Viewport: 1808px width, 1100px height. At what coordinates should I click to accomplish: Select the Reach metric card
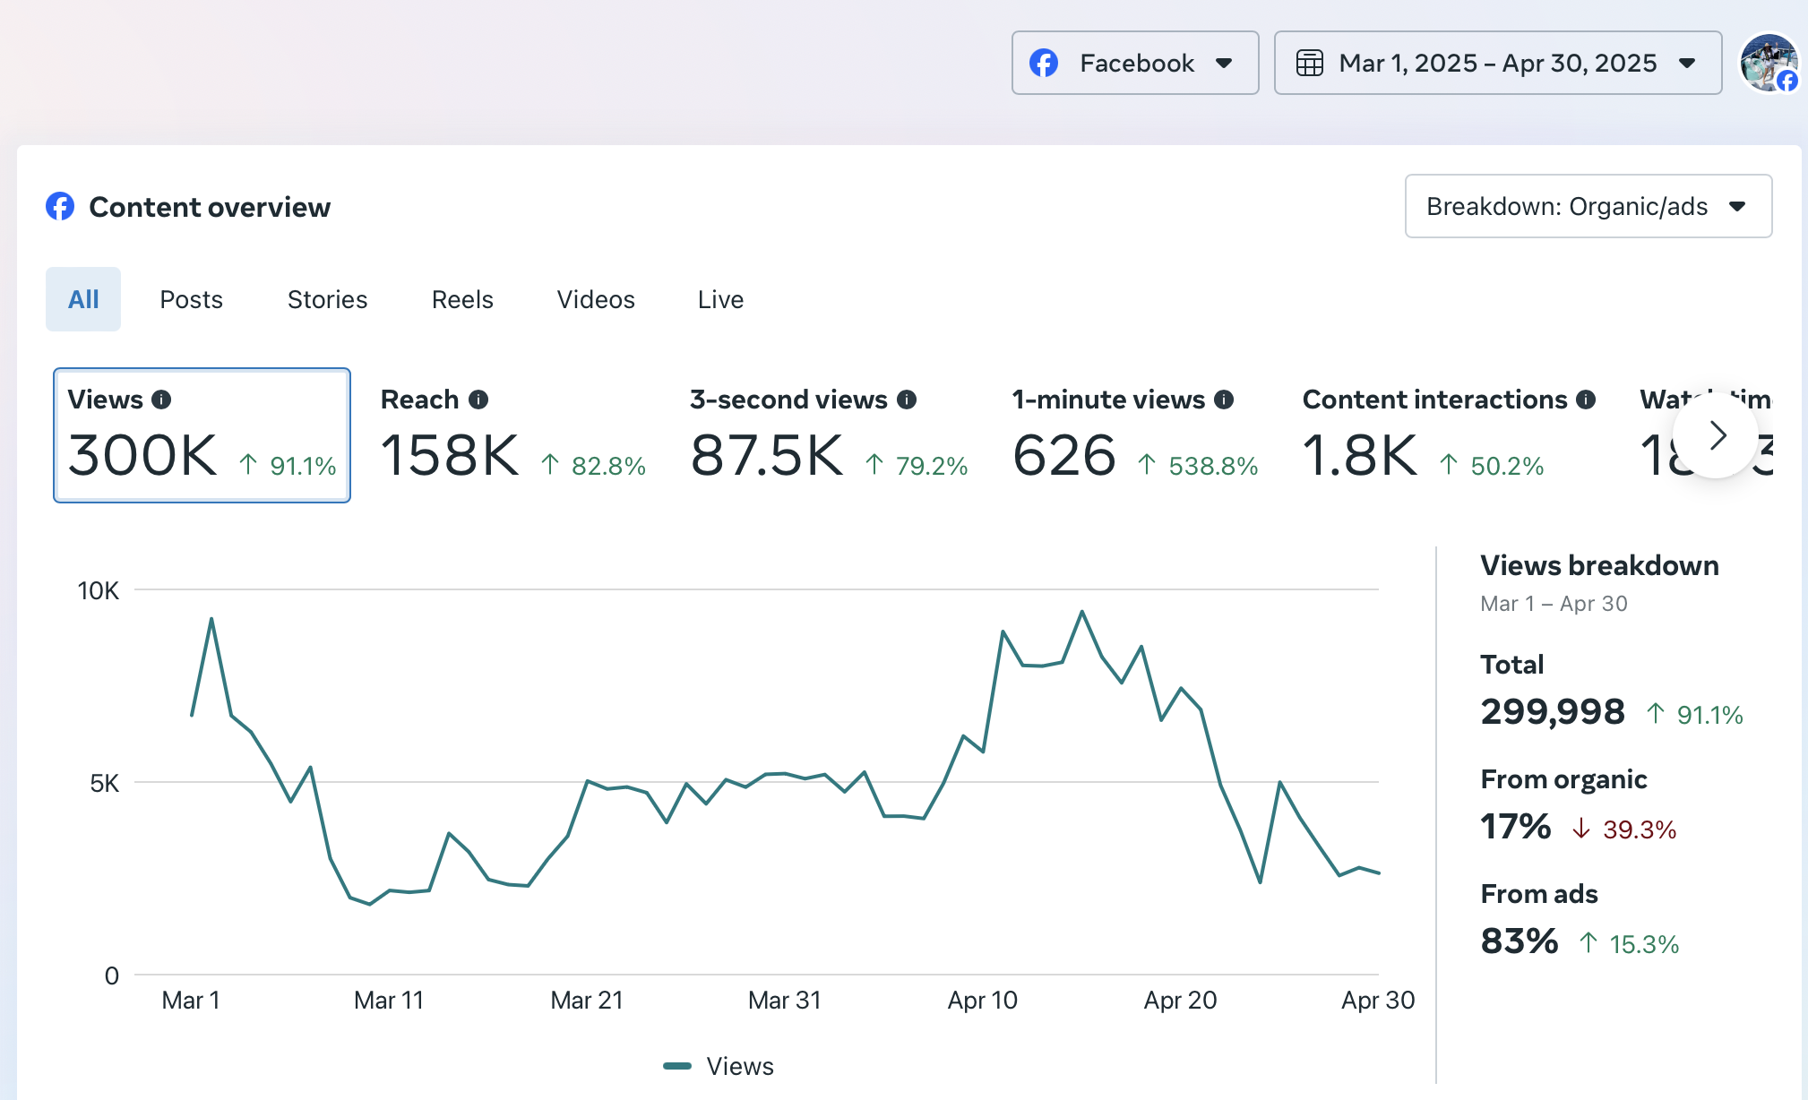tap(512, 435)
